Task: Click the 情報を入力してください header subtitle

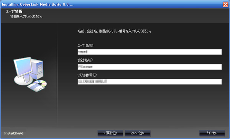Action: (x=26, y=16)
